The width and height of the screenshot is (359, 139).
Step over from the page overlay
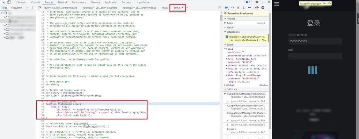[x=329, y=3]
